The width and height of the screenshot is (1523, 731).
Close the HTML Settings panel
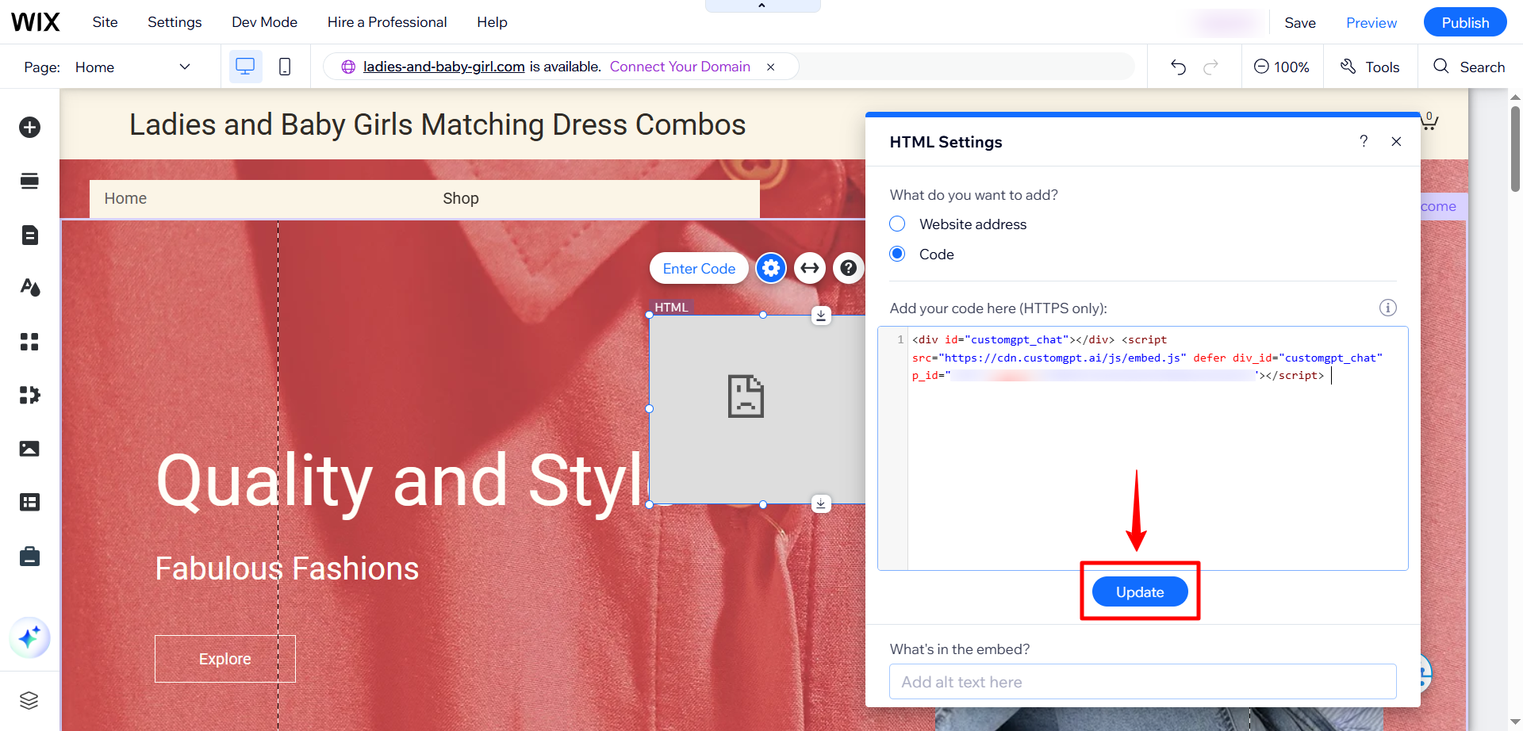[1396, 141]
